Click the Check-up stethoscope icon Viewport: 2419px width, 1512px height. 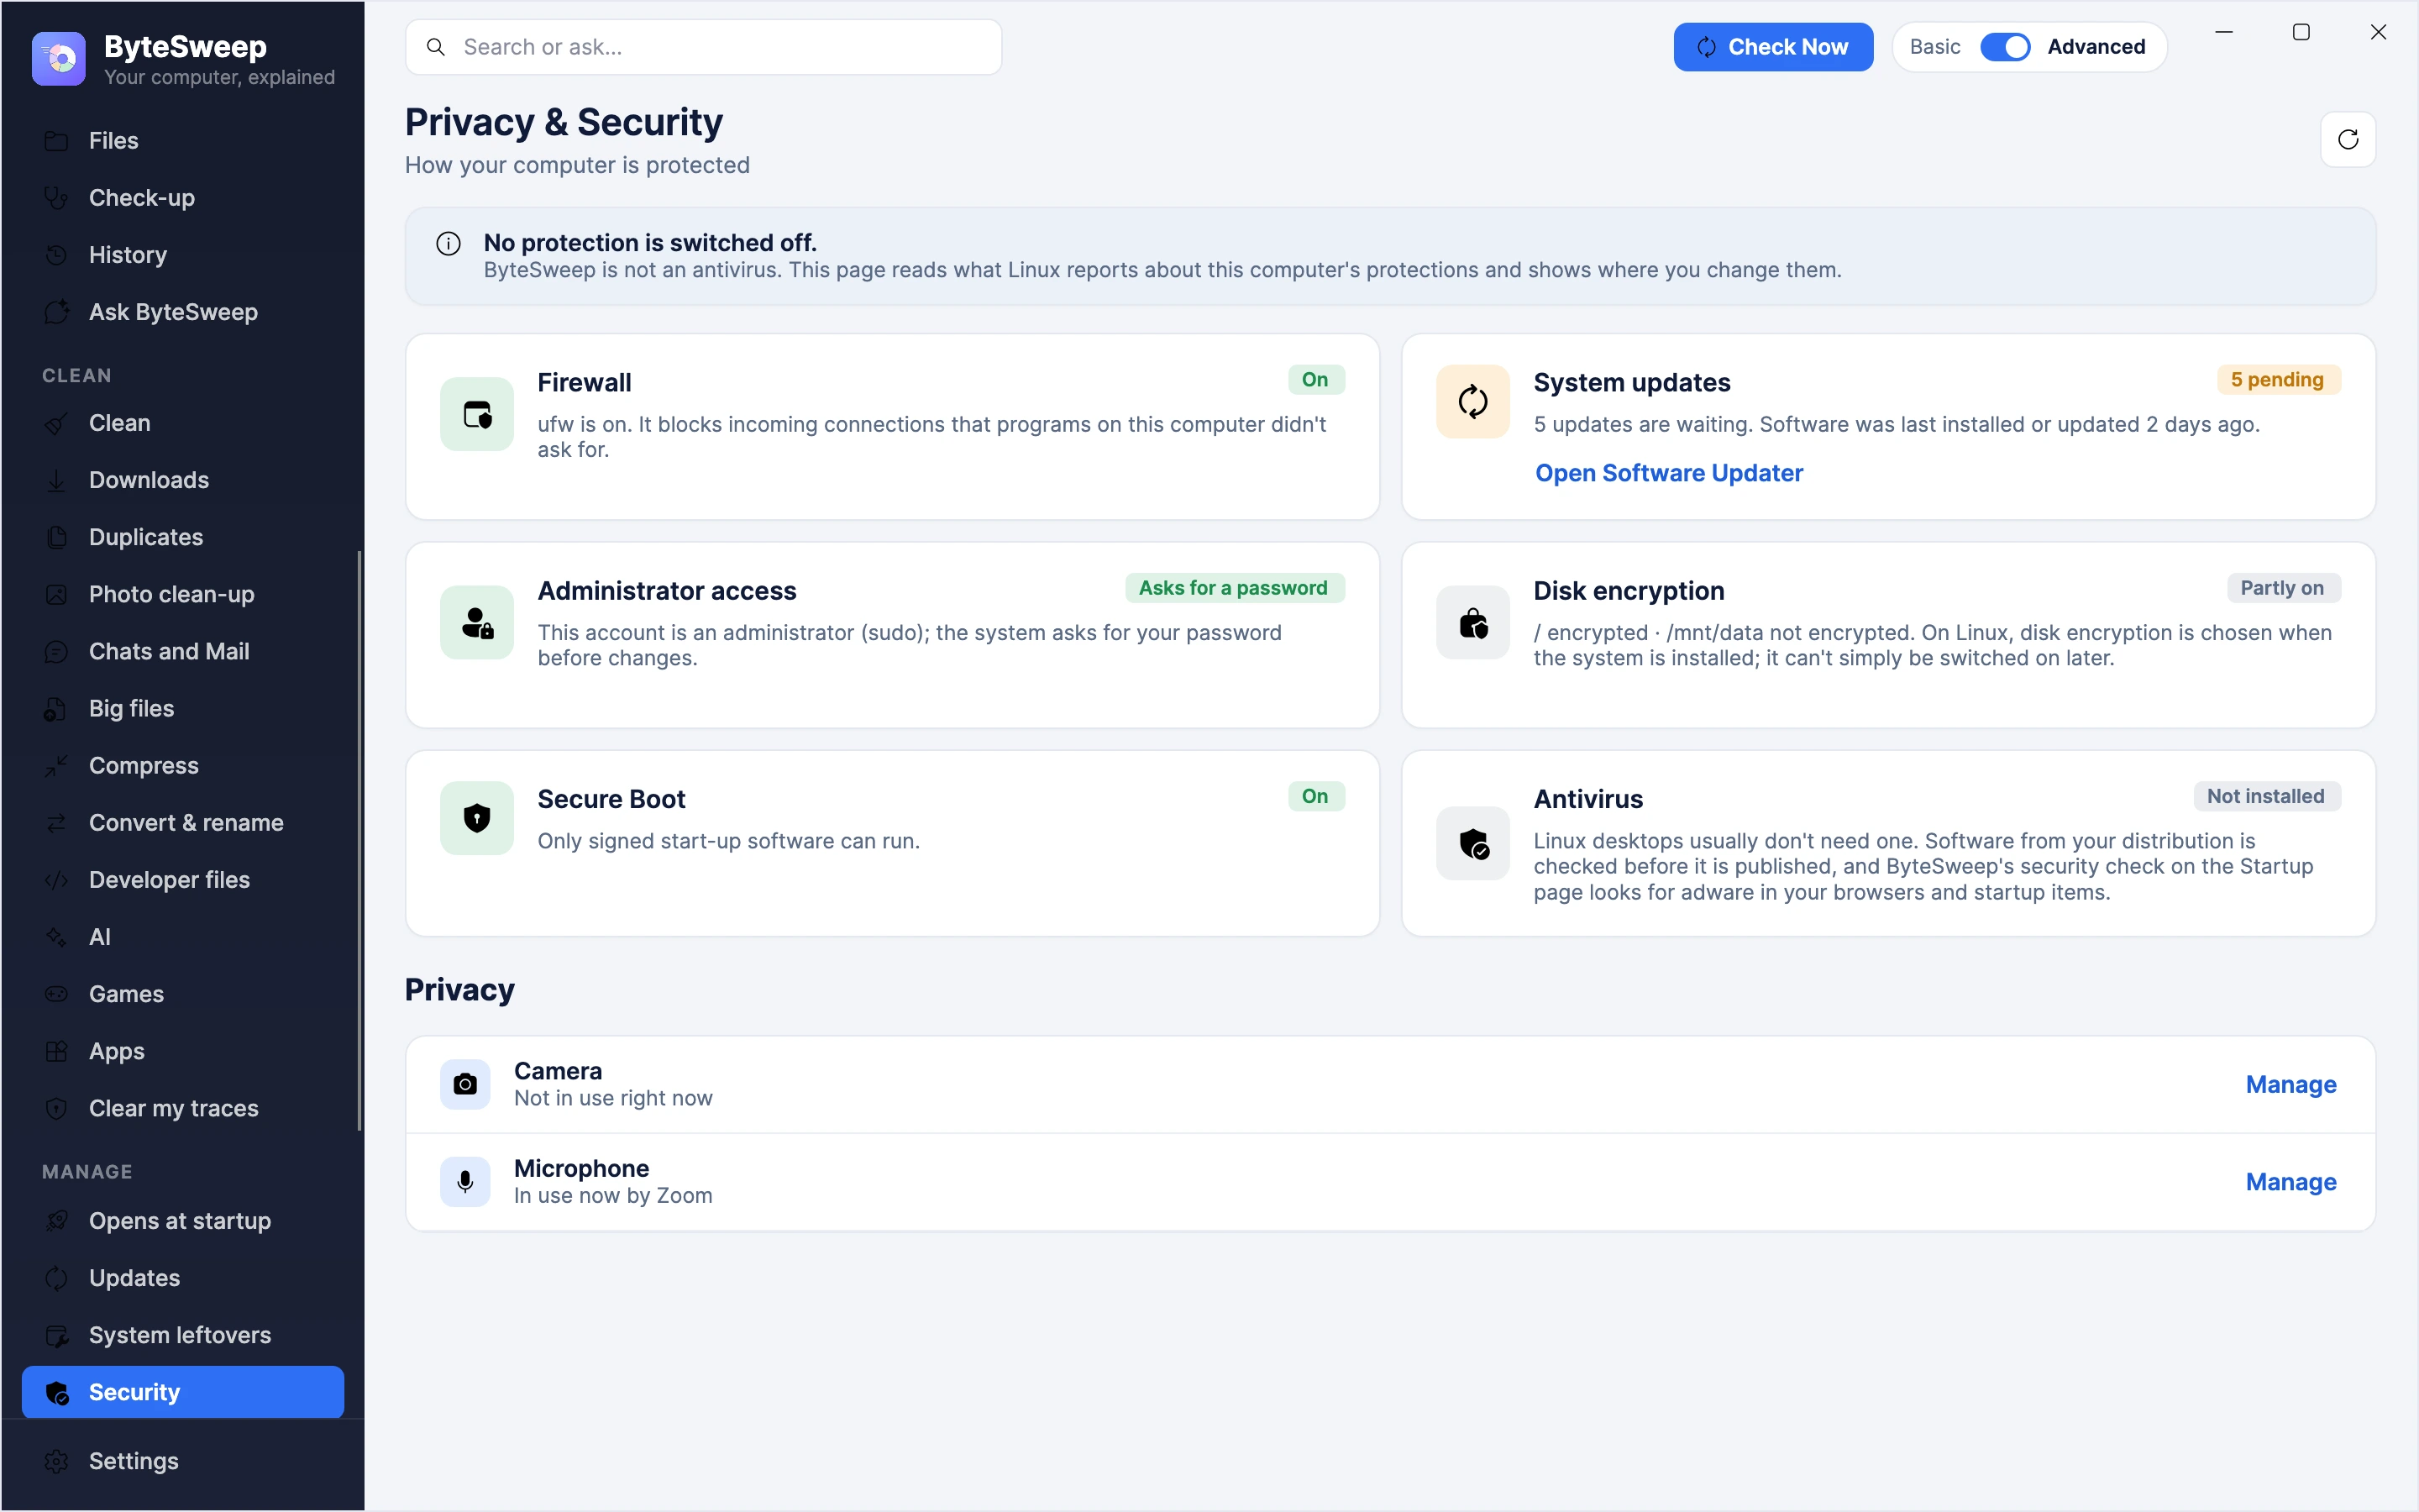point(57,198)
